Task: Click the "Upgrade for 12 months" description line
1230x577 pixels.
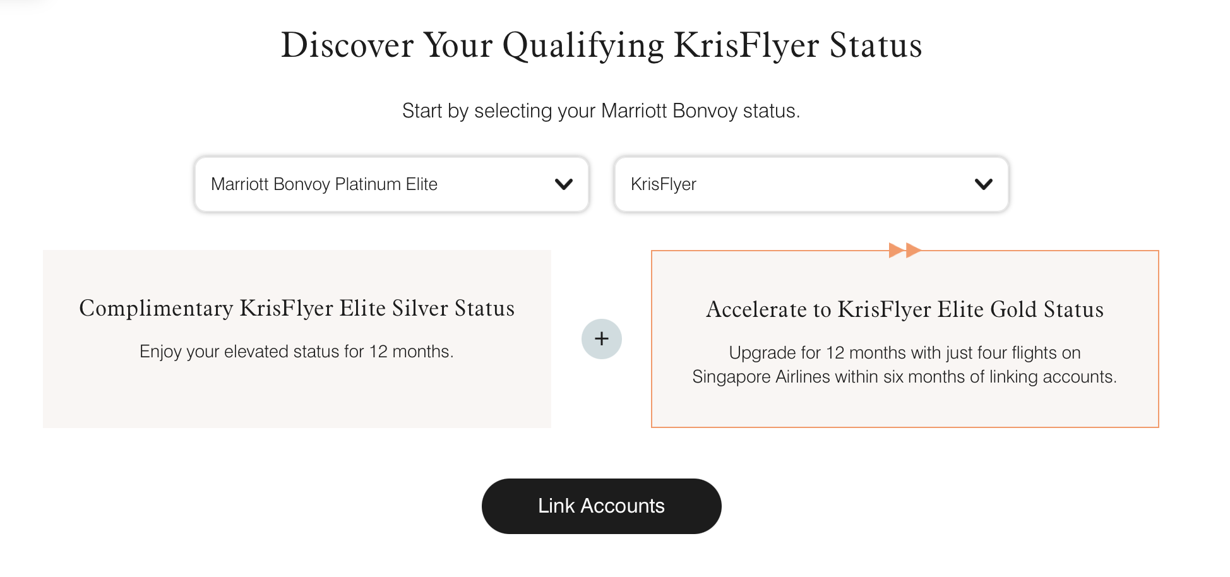Action: 904,352
